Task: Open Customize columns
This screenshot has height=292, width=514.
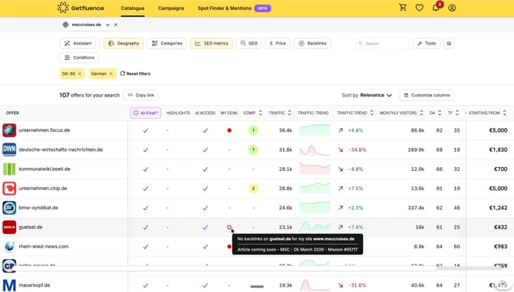Action: pyautogui.click(x=427, y=95)
